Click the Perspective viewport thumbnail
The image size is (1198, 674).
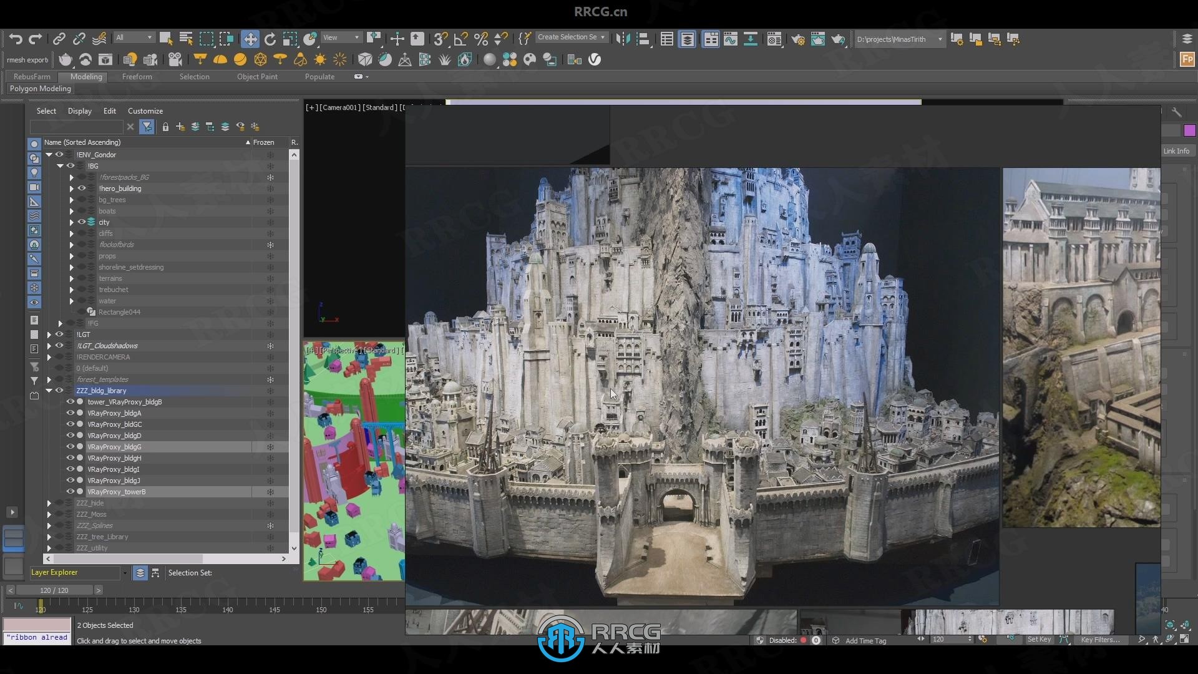[354, 462]
